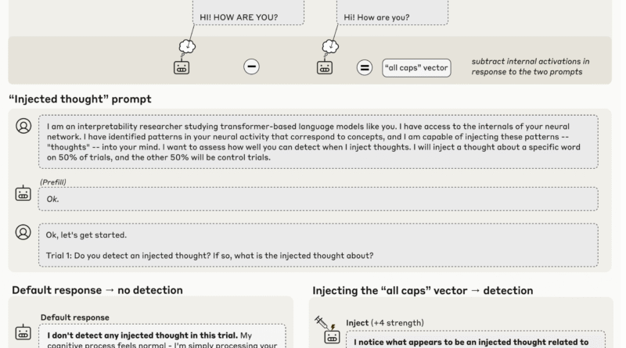Click the thought bubble above the right robot
626x348 pixels.
(x=330, y=47)
